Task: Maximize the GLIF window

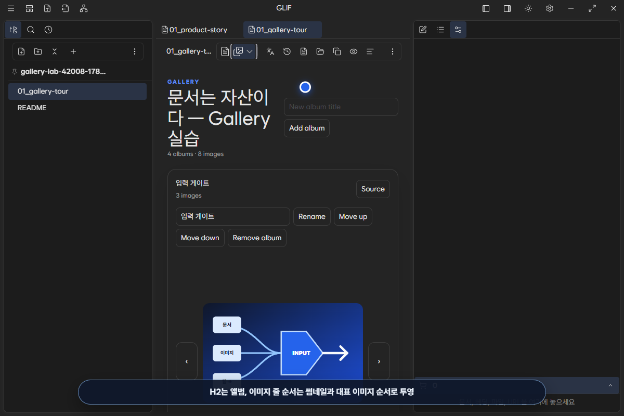Action: point(592,8)
